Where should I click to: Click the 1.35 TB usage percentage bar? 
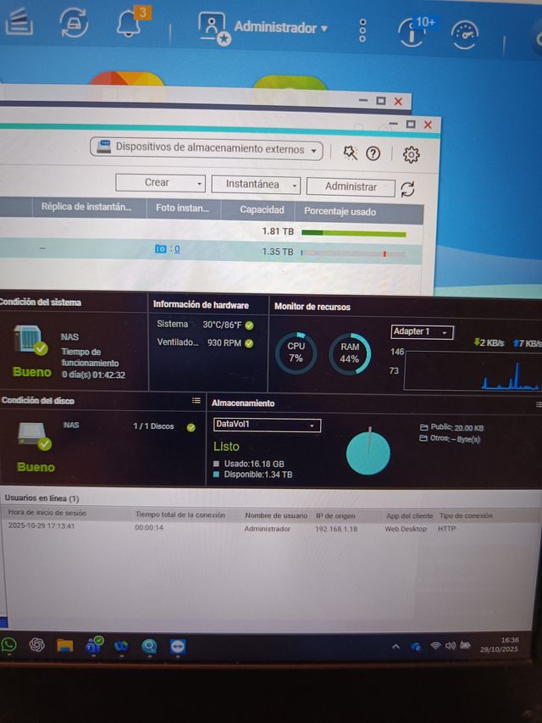[x=352, y=253]
